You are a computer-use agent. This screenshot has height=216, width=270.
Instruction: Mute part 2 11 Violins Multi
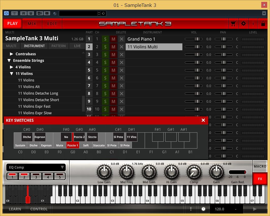[x=113, y=47]
